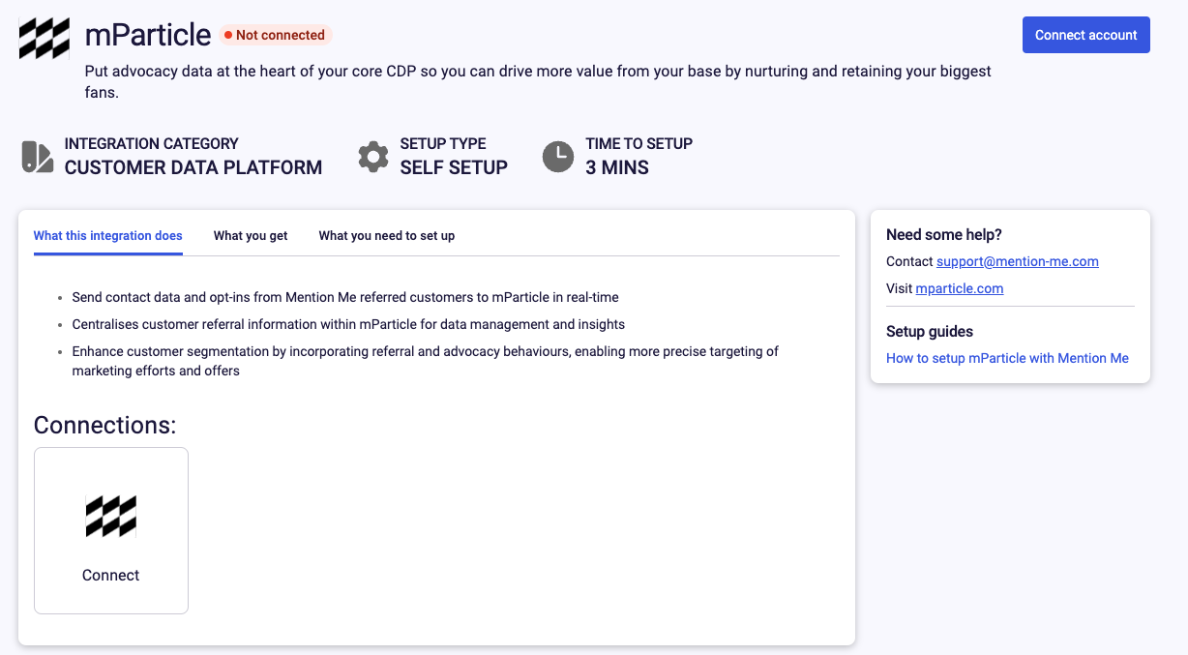Click the Connections: heading
This screenshot has height=655, width=1188.
point(105,426)
